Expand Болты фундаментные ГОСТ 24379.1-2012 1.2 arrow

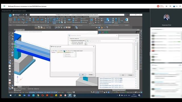coord(136,87)
